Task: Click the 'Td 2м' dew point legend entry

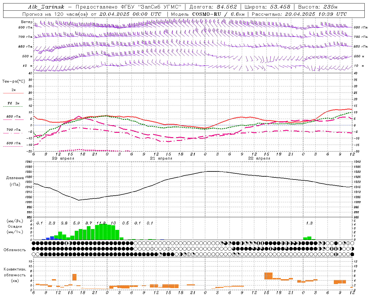Action: point(14,103)
